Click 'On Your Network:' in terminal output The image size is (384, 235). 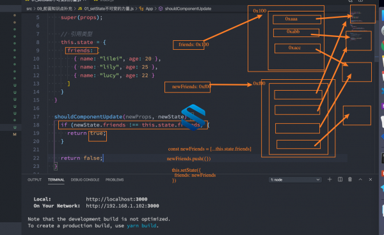(x=57, y=206)
